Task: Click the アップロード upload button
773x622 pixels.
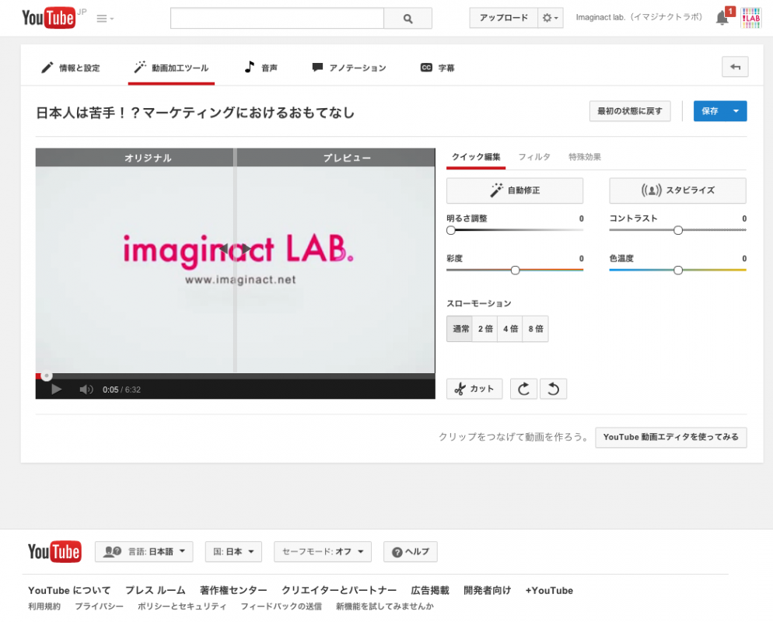Action: click(503, 18)
